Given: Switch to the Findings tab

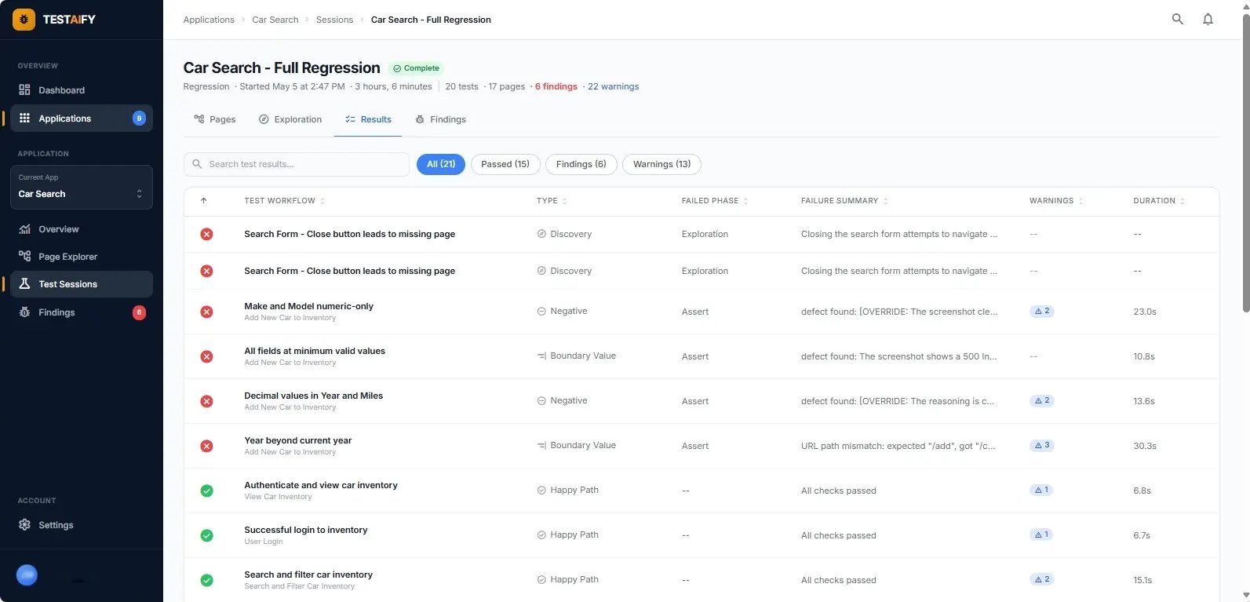Looking at the screenshot, I should tap(440, 119).
